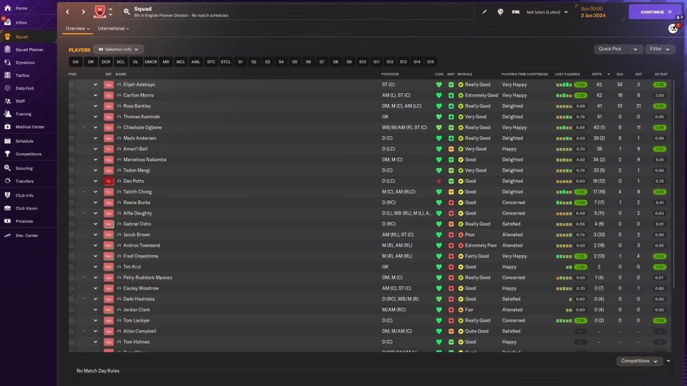Click the globe head icon in top bar
Image resolution: width=687 pixels, height=386 pixels.
point(500,12)
